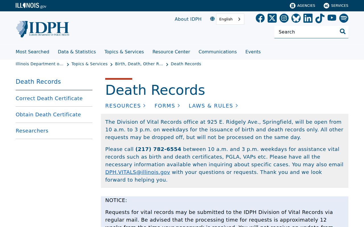Open the AGENCIES link
The width and height of the screenshot is (364, 227).
[x=303, y=6]
